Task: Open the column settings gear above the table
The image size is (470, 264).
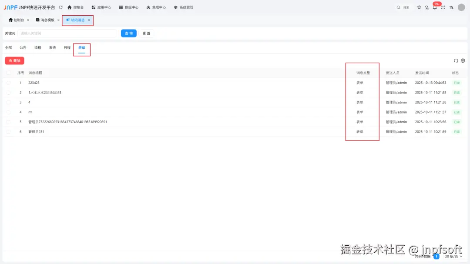Action: pos(463,61)
